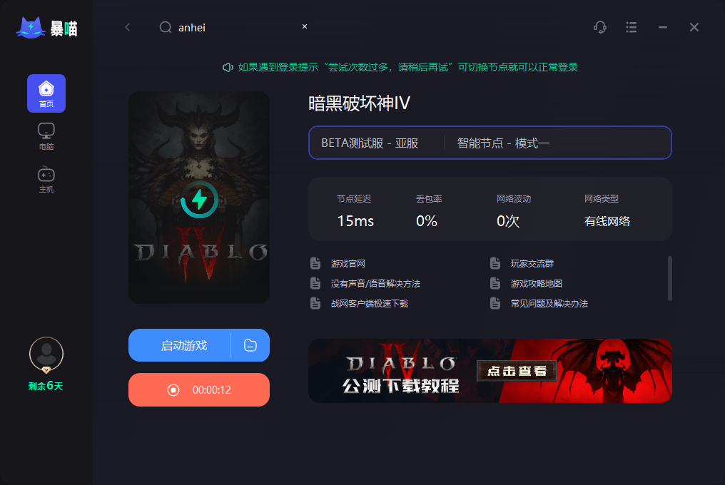Open 没有声音/语音解决方法 help link
This screenshot has height=485, width=725.
tap(375, 283)
